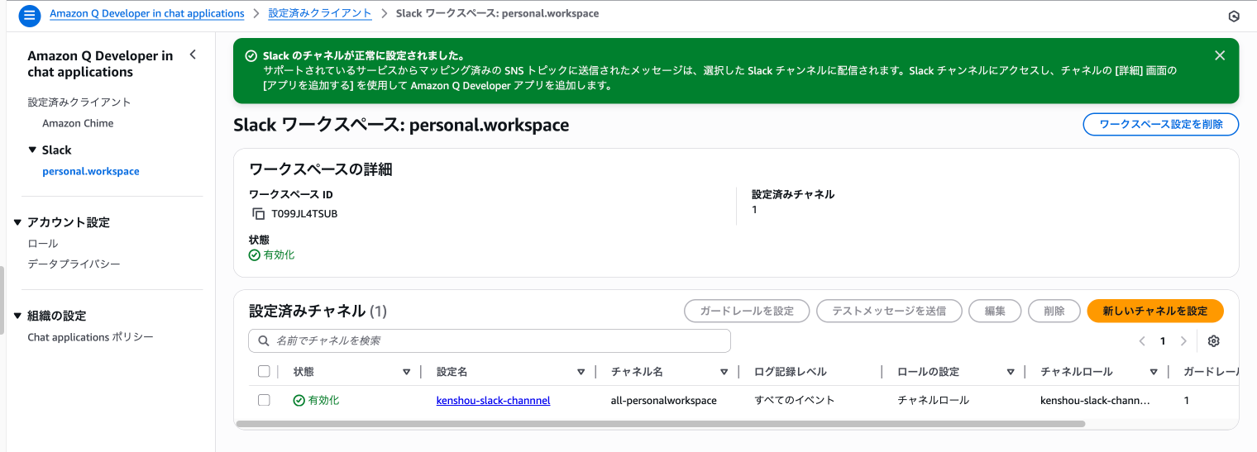Go to previous page of channels
This screenshot has width=1257, height=452.
(1142, 341)
